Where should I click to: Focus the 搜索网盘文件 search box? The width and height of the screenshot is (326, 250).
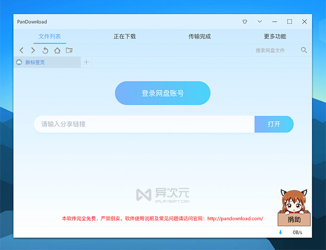[276, 50]
